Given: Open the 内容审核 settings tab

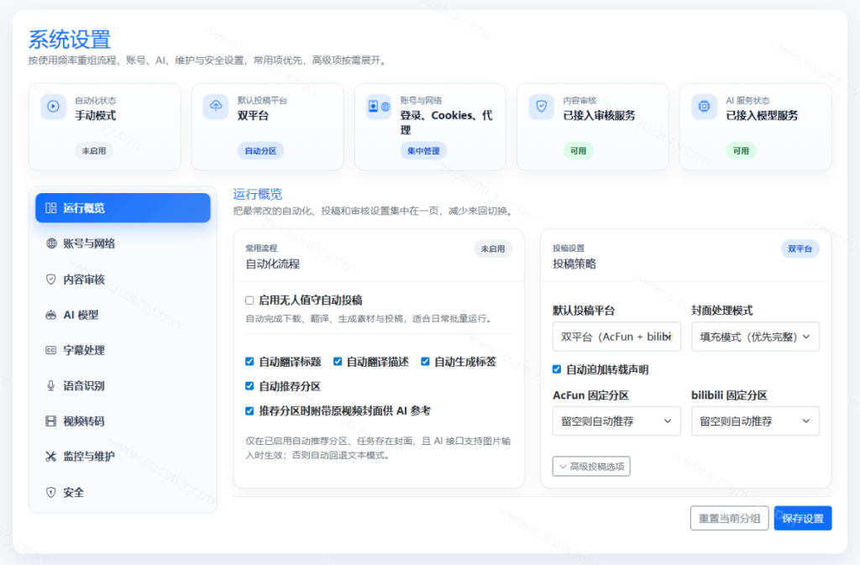Looking at the screenshot, I should (123, 279).
